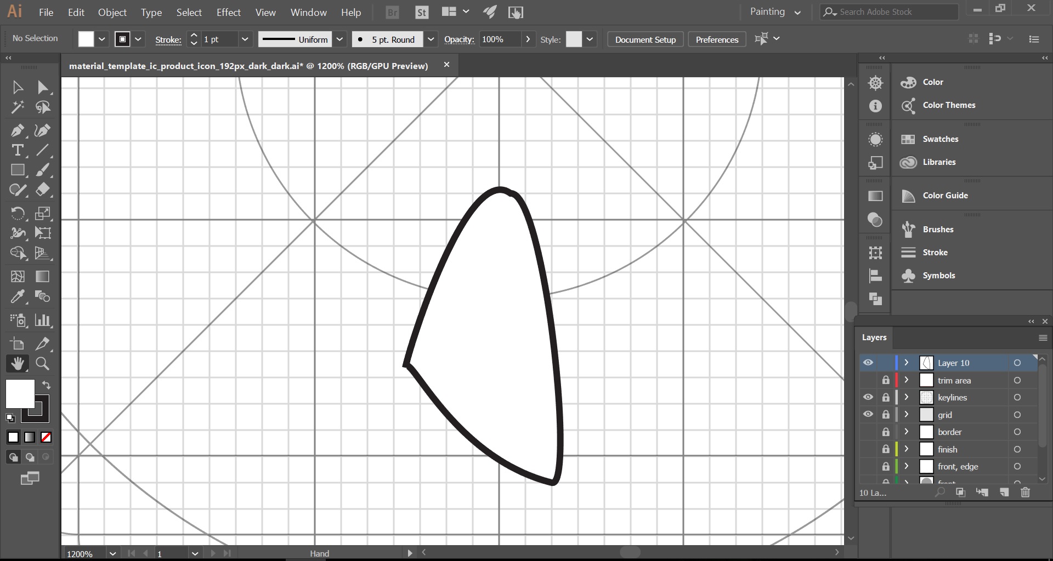This screenshot has height=561, width=1053.
Task: Pick the Type tool
Action: click(18, 150)
